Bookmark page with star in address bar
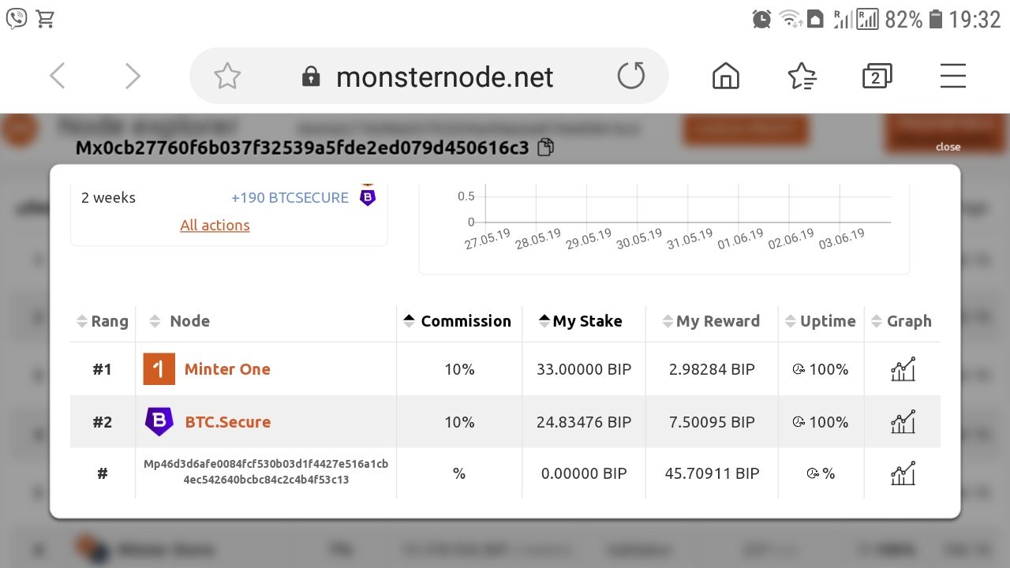1010x568 pixels. pyautogui.click(x=227, y=77)
